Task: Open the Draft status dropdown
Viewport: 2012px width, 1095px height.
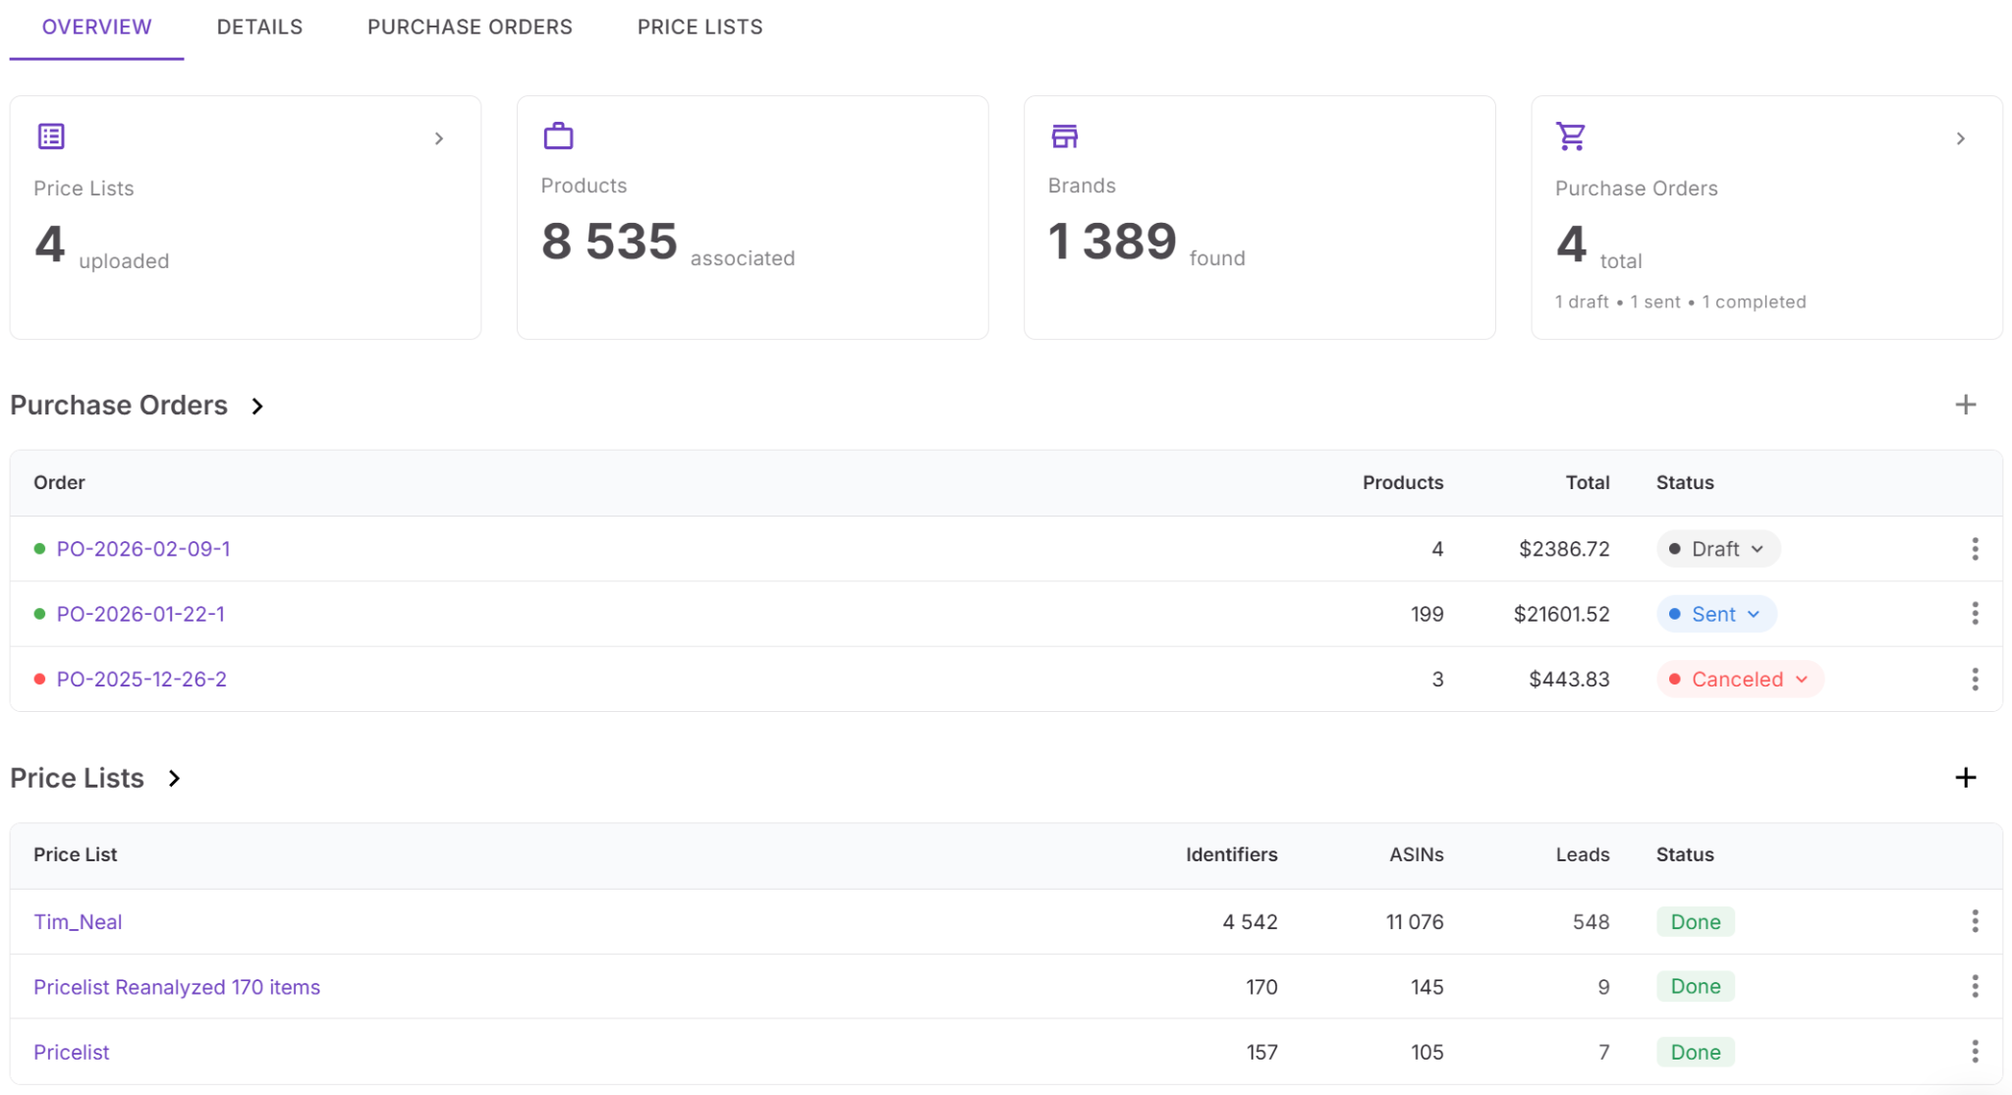Action: click(x=1717, y=549)
